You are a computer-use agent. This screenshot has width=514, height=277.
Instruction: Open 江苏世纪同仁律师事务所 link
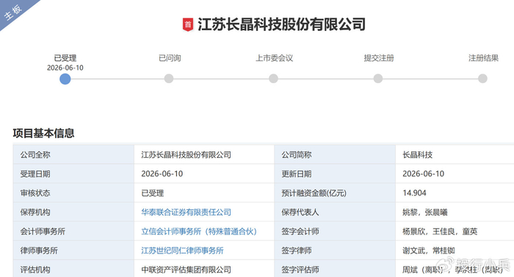pyautogui.click(x=182, y=251)
